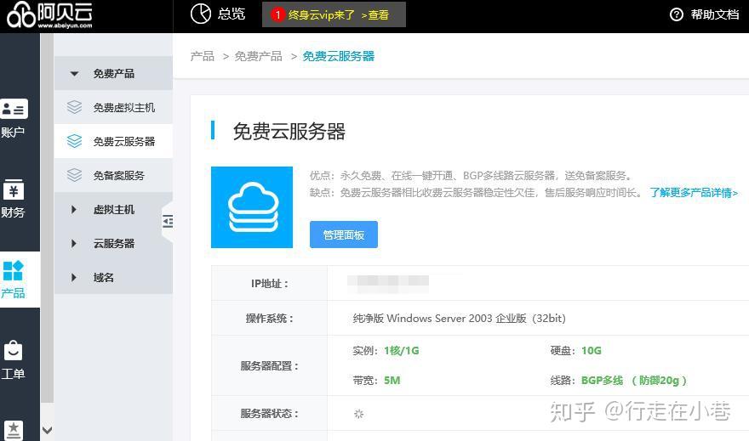Click BGP多线 (防御20g) value
The image size is (749, 441).
pyautogui.click(x=634, y=381)
